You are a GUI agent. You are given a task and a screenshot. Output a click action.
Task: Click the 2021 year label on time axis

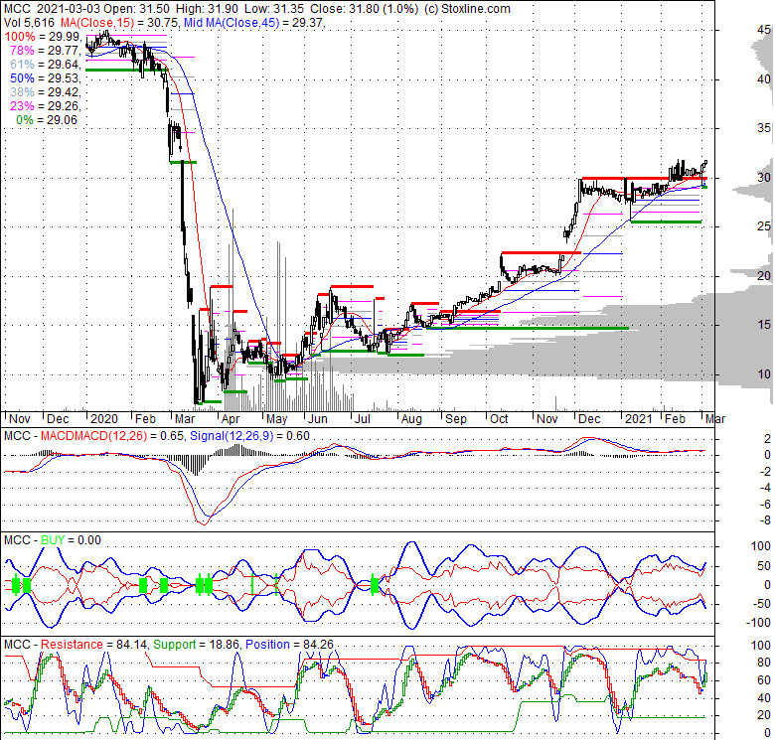[x=639, y=419]
